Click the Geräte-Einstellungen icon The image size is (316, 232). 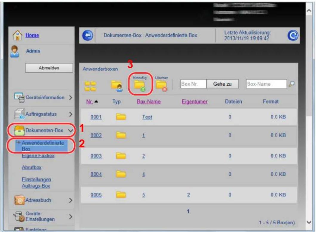[19, 217]
